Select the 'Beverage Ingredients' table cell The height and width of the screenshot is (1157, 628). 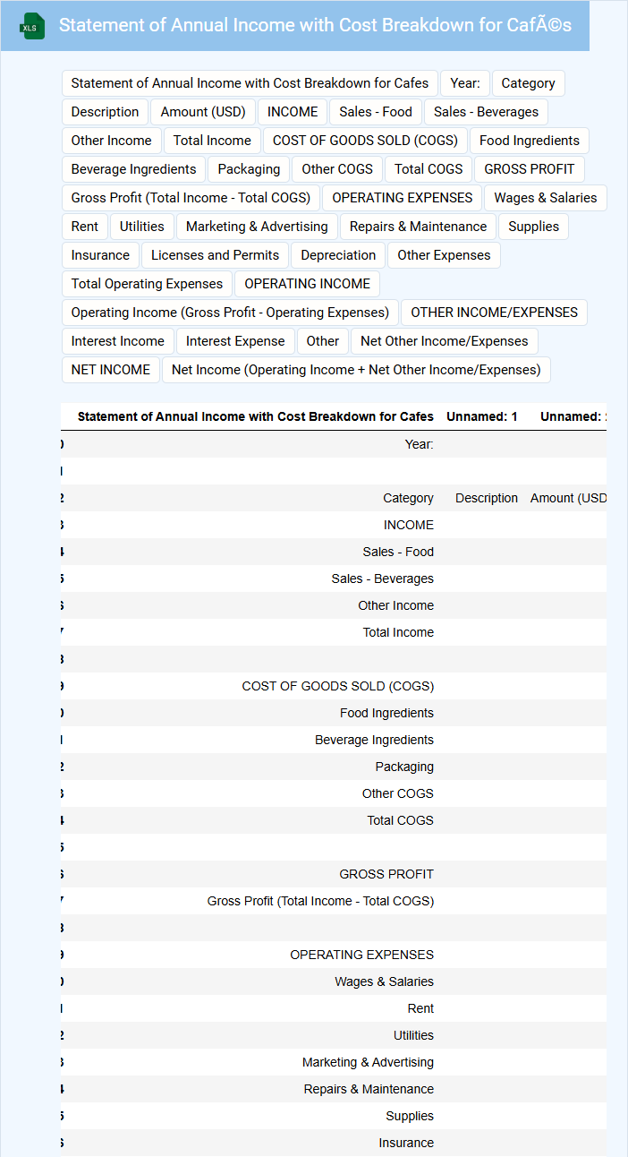(374, 740)
